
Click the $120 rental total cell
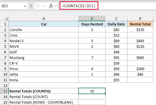click(x=140, y=46)
